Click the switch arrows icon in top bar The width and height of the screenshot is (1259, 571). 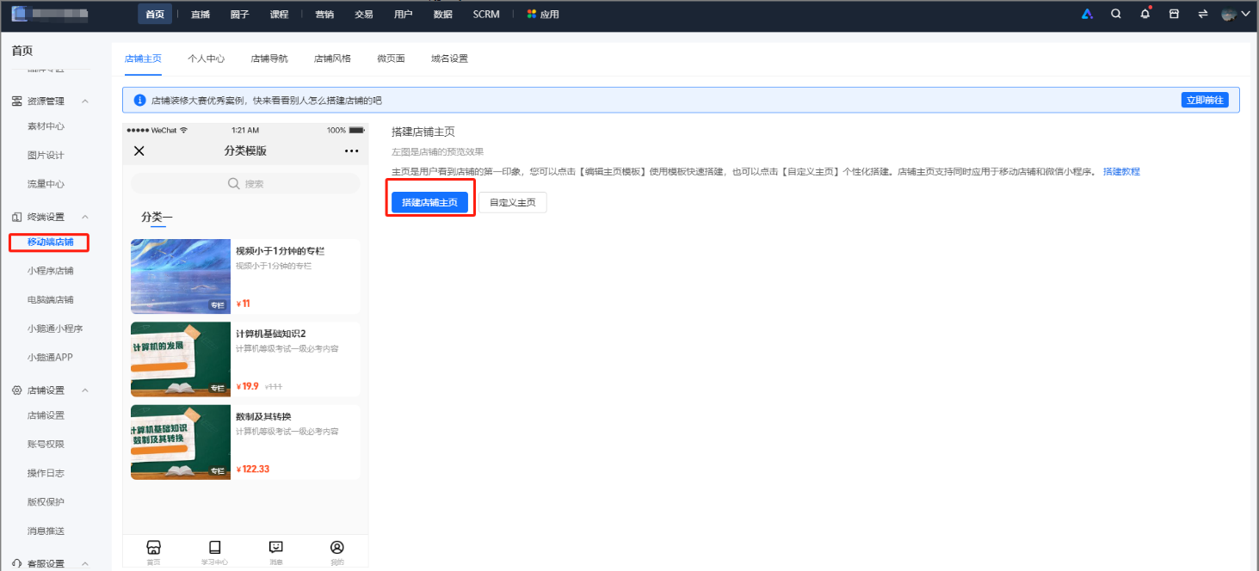click(1202, 14)
